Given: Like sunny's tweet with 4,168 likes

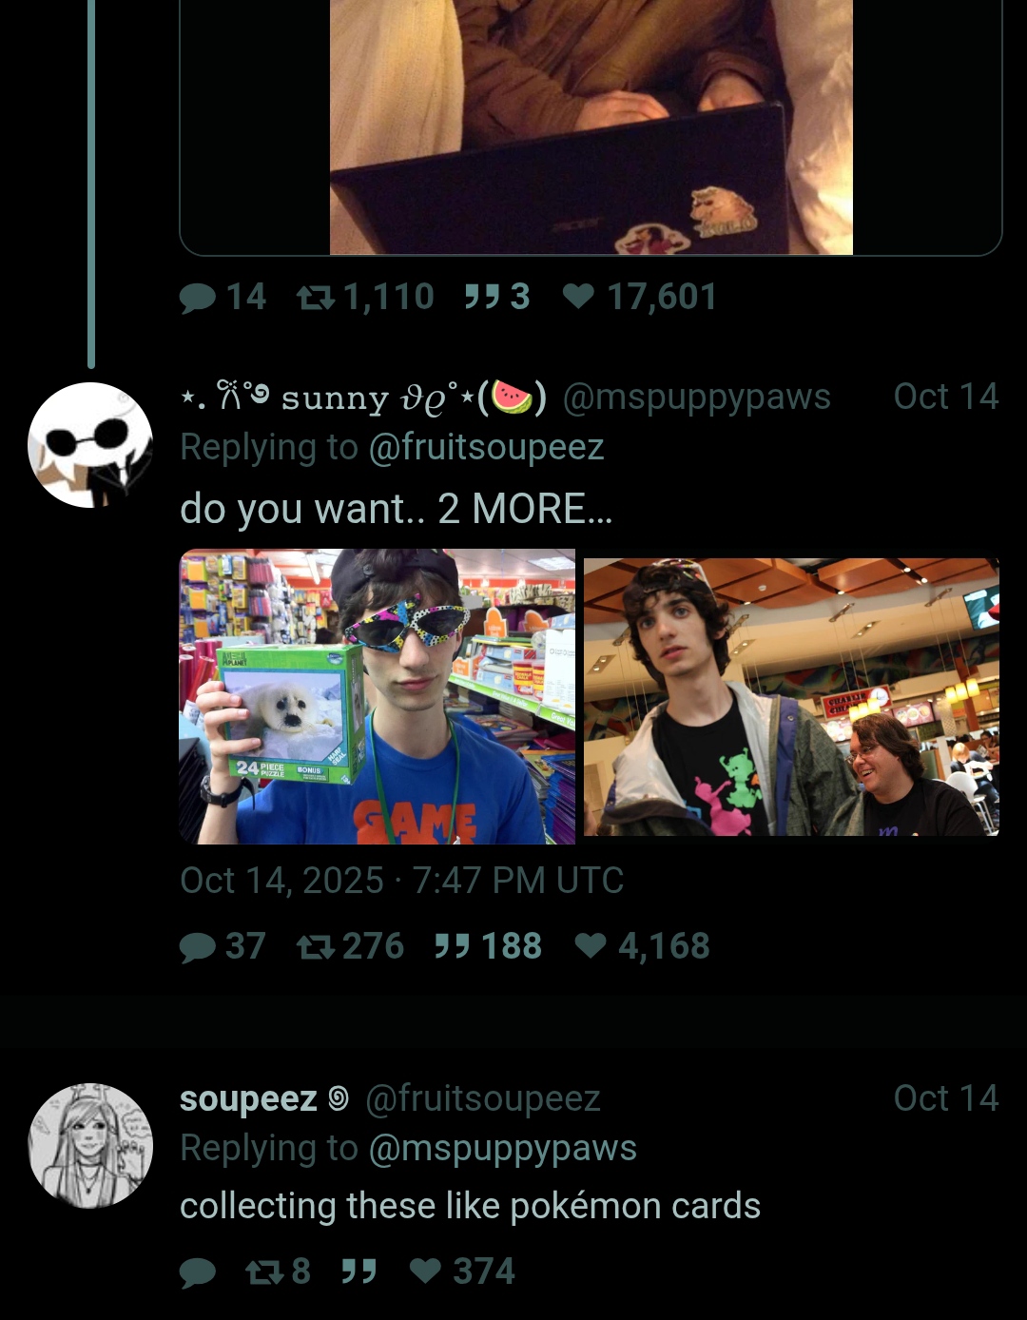Looking at the screenshot, I should point(643,946).
